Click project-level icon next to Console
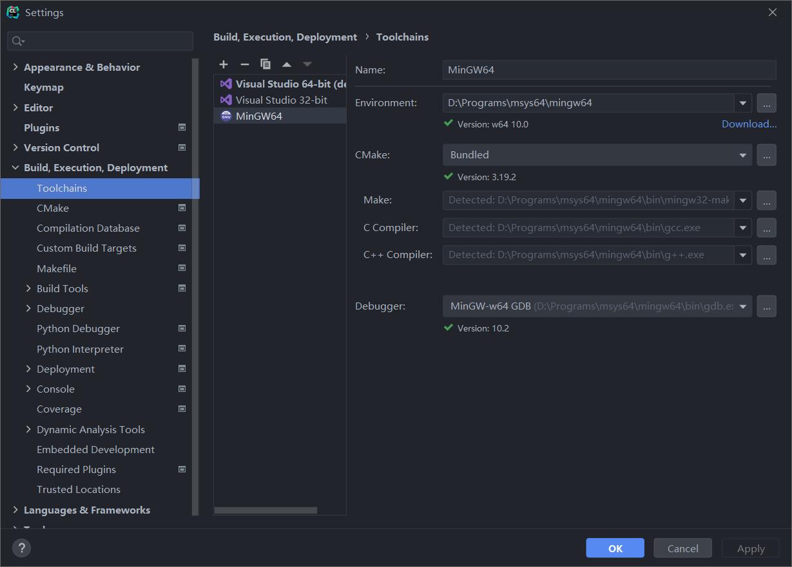 tap(182, 389)
